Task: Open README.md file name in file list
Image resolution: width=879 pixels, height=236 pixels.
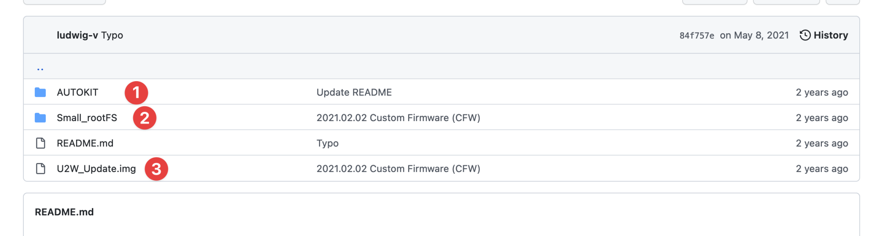Action: pyautogui.click(x=85, y=143)
